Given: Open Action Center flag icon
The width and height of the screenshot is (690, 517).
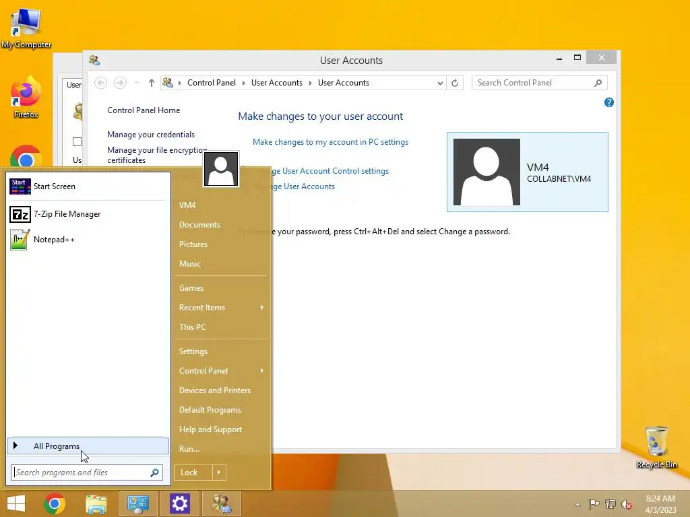Looking at the screenshot, I should coord(594,504).
